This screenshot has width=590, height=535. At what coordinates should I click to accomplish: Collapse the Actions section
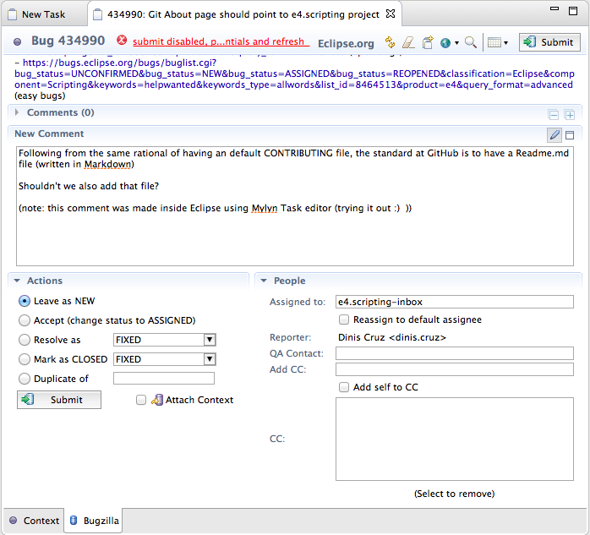pyautogui.click(x=17, y=281)
